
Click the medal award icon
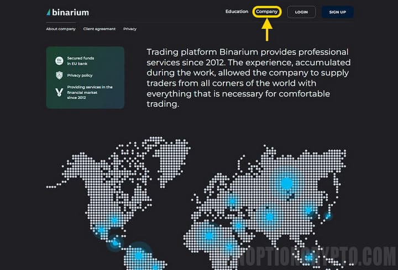(x=59, y=92)
